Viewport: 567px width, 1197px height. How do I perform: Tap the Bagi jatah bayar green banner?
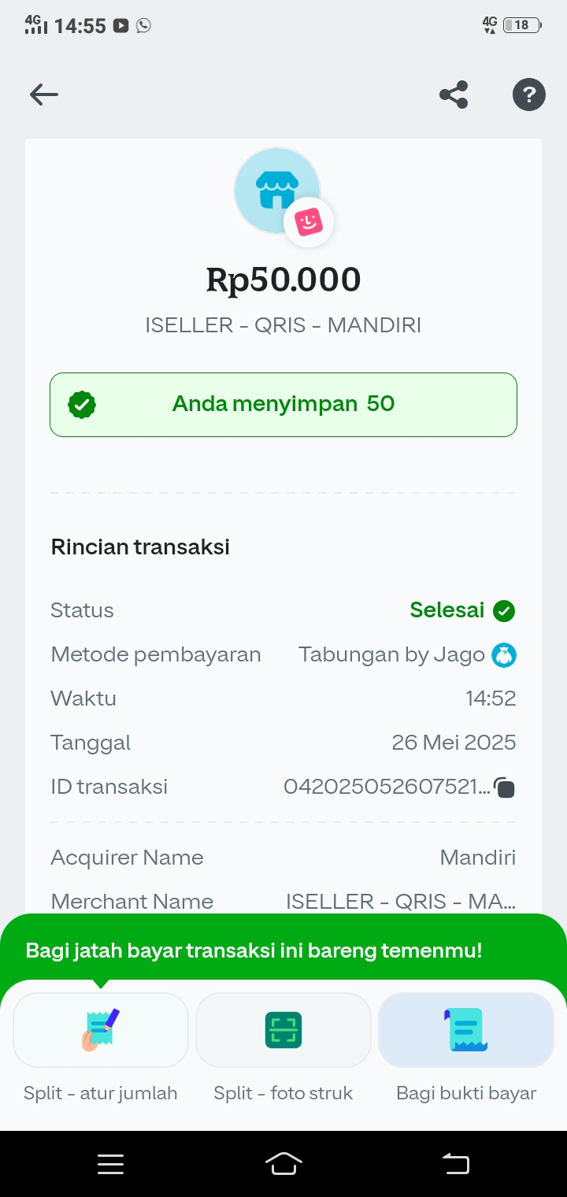point(254,951)
